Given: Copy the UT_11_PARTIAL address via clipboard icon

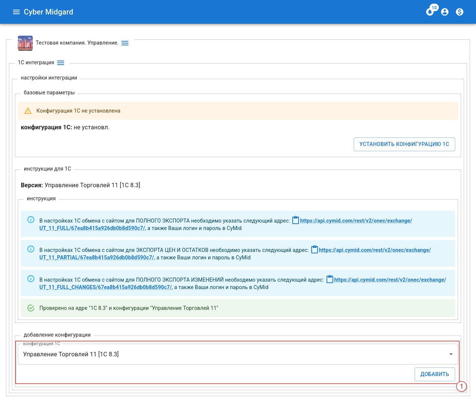Looking at the screenshot, I should (x=315, y=250).
